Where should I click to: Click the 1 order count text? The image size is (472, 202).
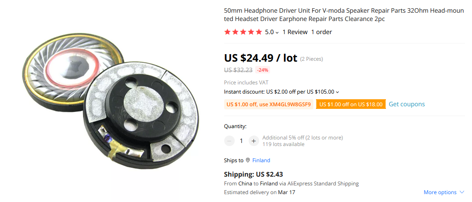pyautogui.click(x=322, y=32)
